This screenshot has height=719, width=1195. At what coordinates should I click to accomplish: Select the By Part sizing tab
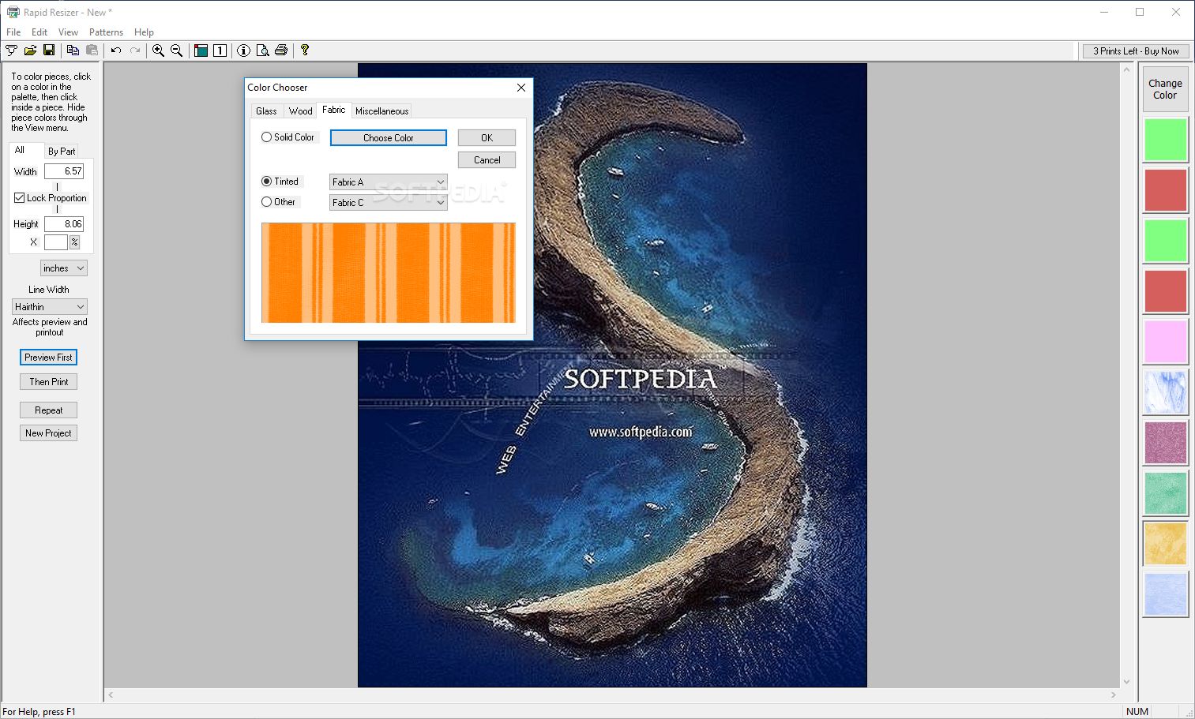[62, 152]
